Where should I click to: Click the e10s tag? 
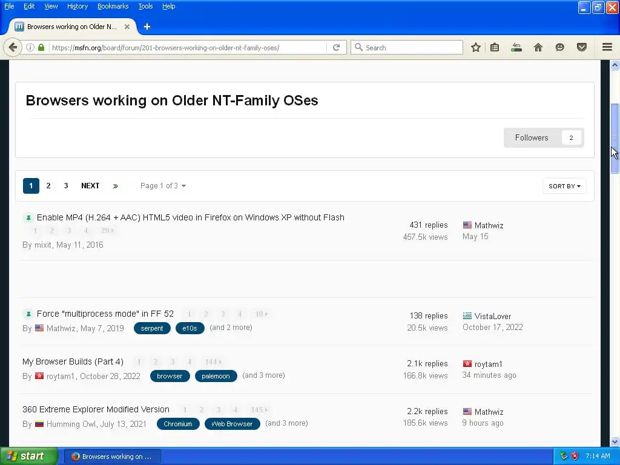(190, 328)
